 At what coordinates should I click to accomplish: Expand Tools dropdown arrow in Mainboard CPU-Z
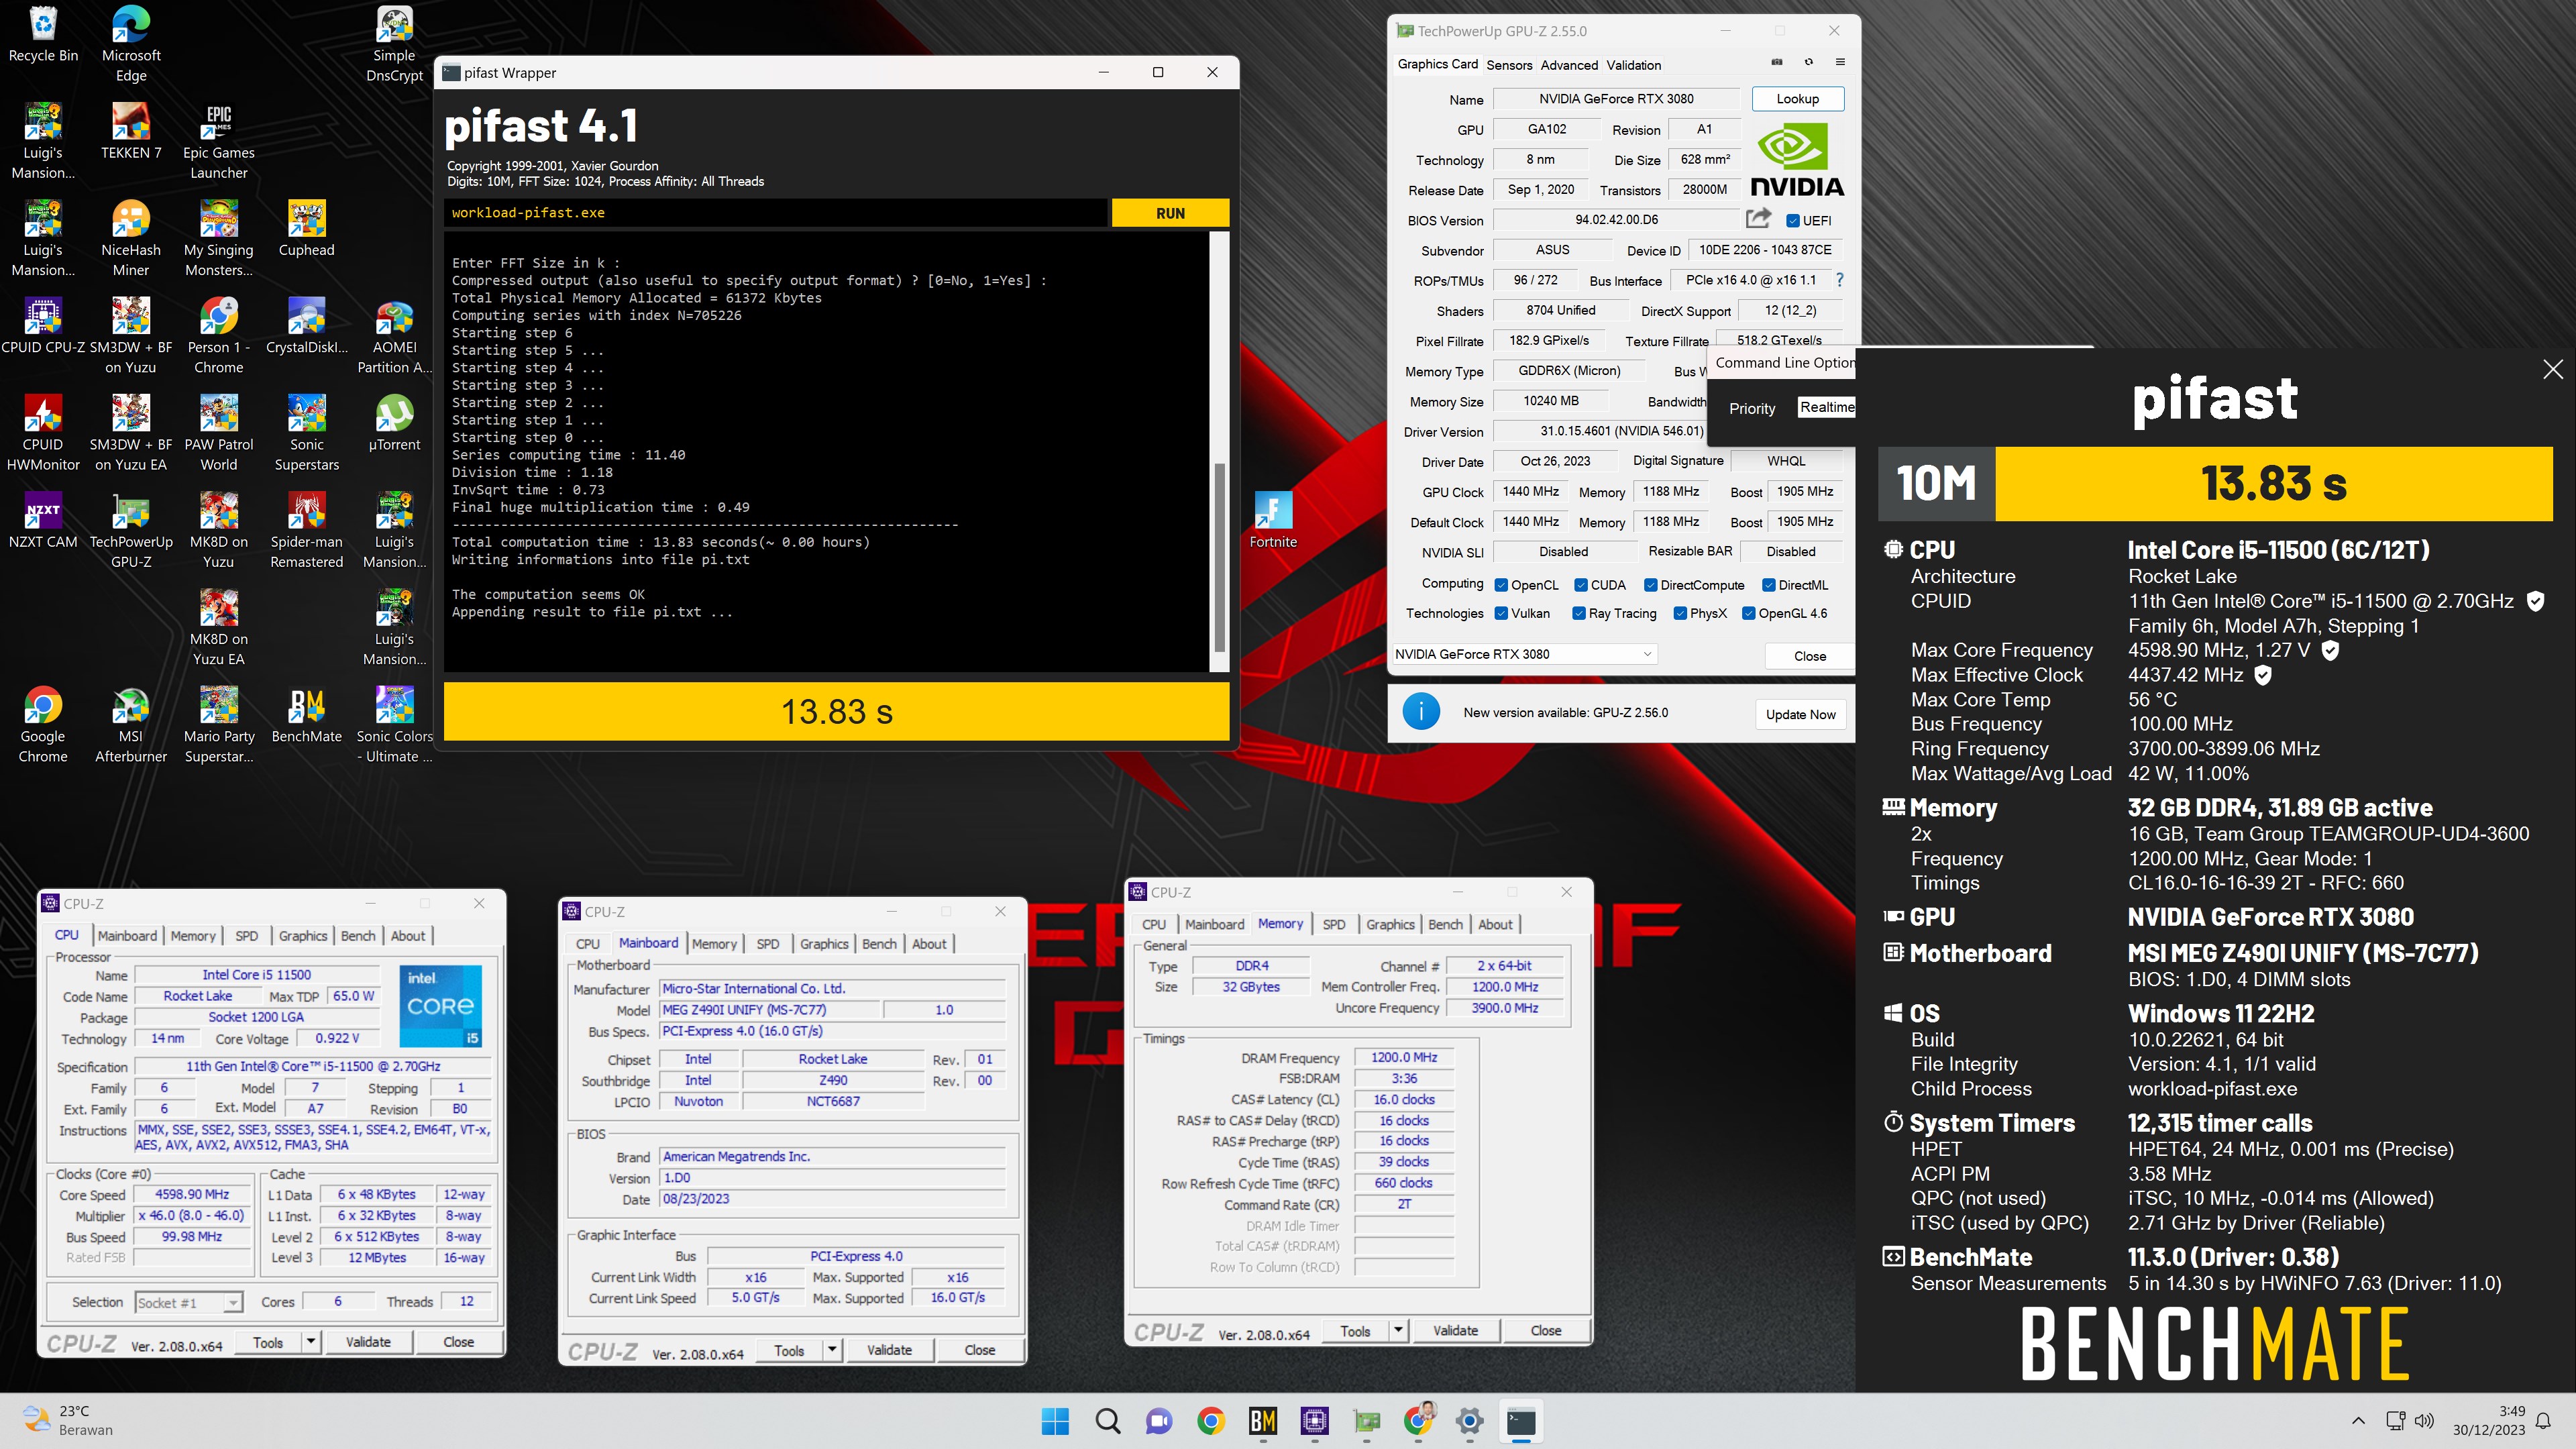[x=832, y=1350]
